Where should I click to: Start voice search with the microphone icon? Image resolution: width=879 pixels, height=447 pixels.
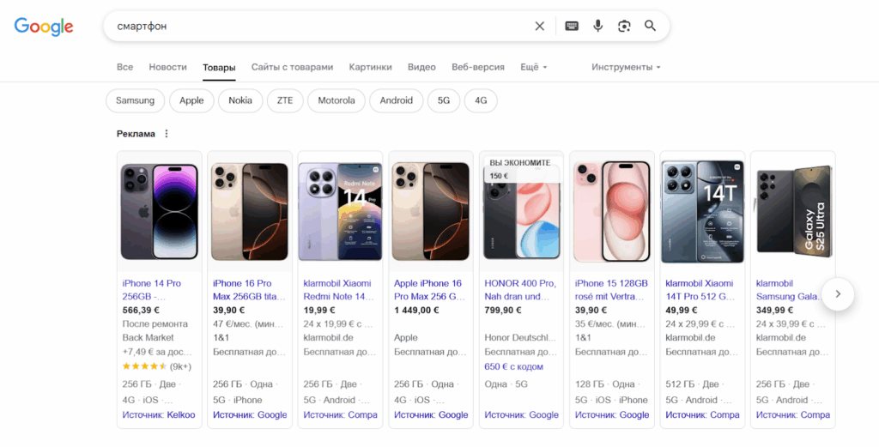(x=597, y=26)
